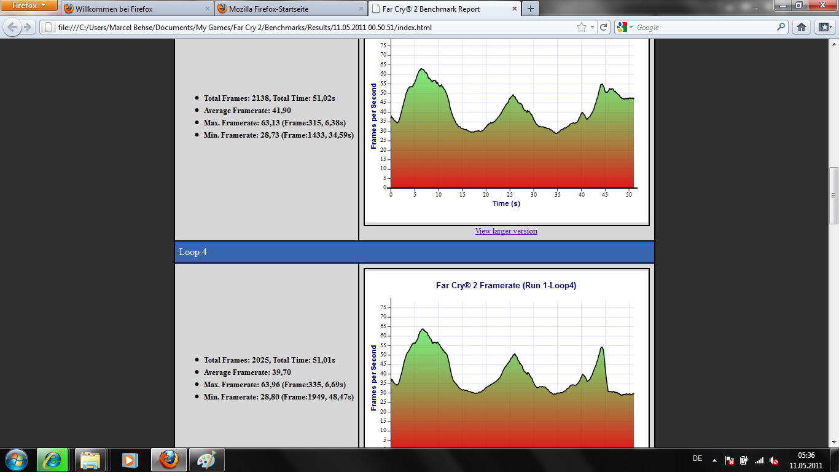Open the network signal tray icon
This screenshot has width=839, height=472.
pyautogui.click(x=759, y=460)
